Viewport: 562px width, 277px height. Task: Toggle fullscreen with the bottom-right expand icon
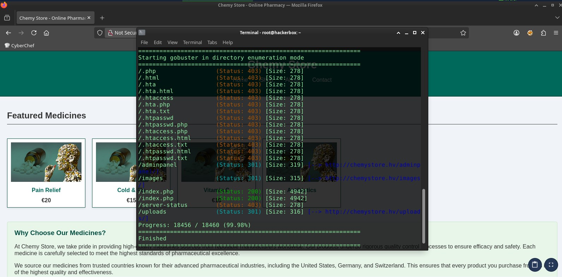coord(551,265)
